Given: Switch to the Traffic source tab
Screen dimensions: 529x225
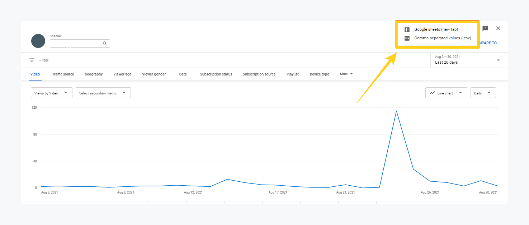Looking at the screenshot, I should point(63,74).
